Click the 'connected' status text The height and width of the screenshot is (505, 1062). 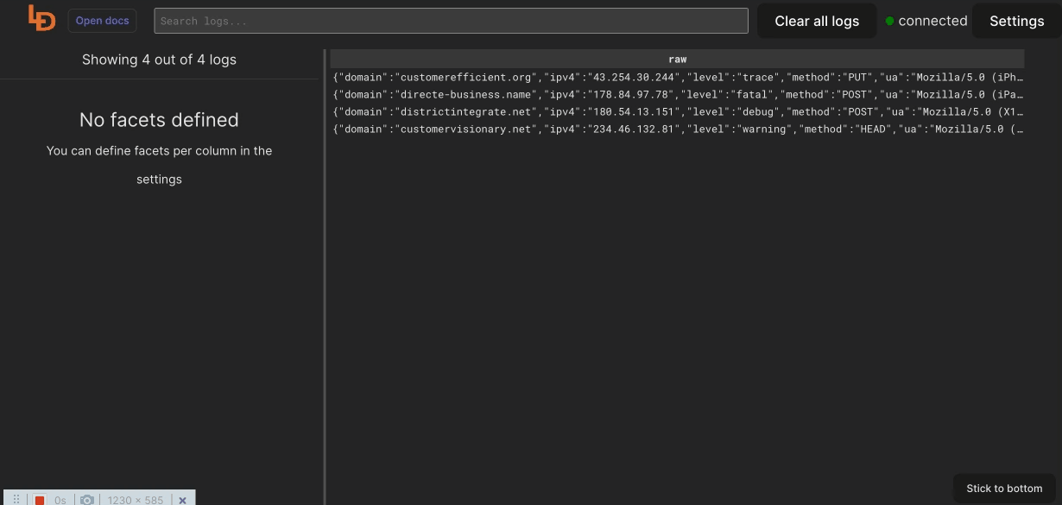[x=932, y=22]
